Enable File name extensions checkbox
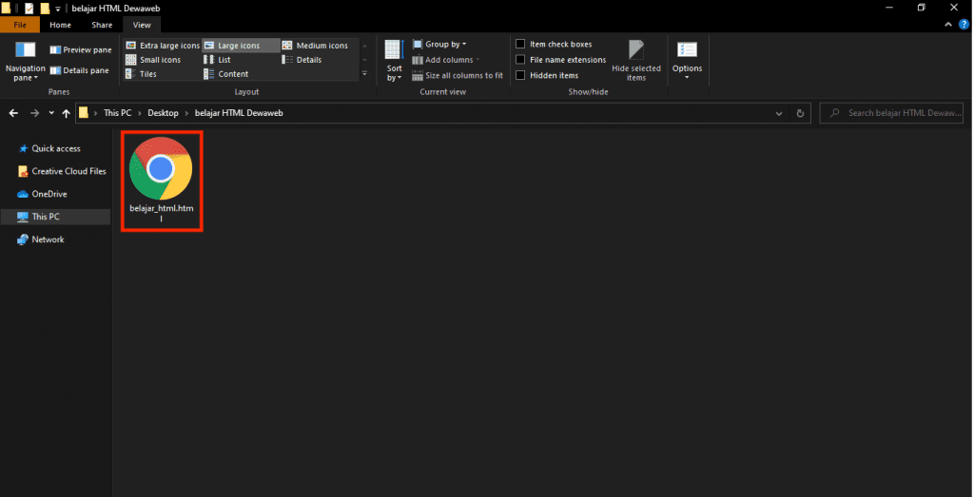Image resolution: width=974 pixels, height=497 pixels. [x=520, y=60]
